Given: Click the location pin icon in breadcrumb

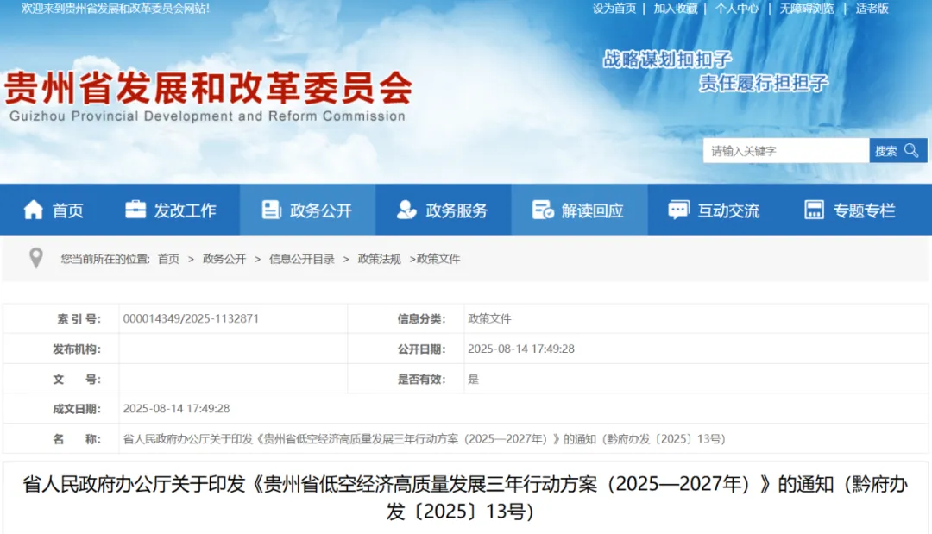Looking at the screenshot, I should (x=36, y=259).
